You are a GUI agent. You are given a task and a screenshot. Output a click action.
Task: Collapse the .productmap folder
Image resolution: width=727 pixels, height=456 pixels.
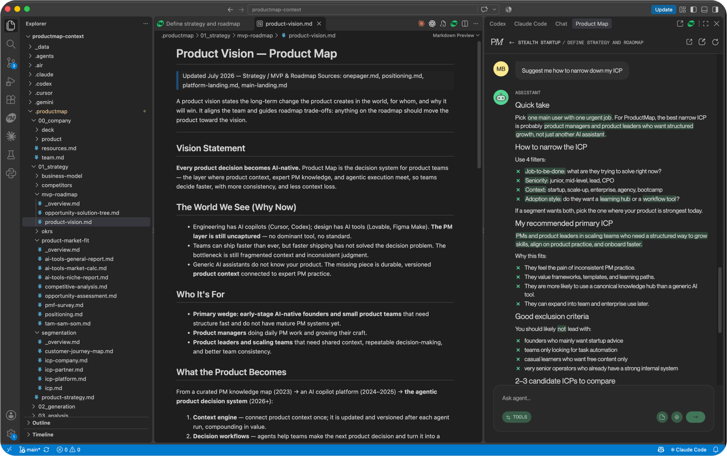click(51, 111)
